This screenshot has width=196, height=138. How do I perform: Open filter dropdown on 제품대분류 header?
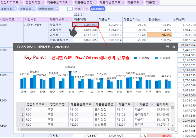point(67,19)
